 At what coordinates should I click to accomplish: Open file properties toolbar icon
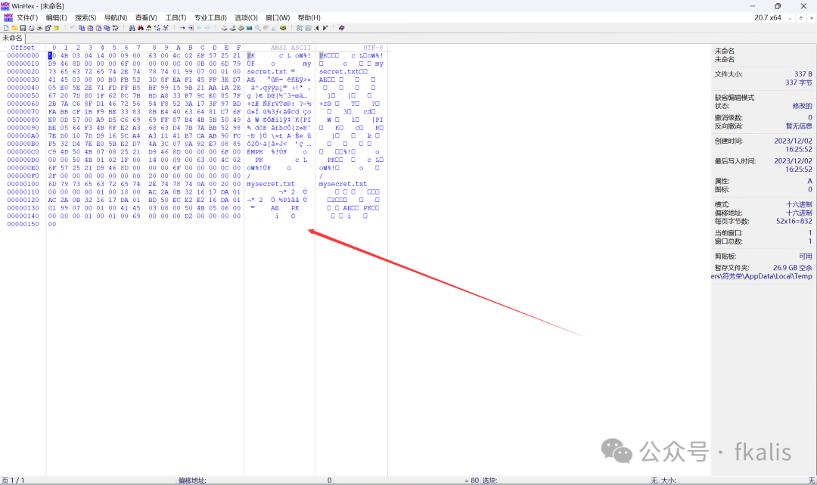(x=48, y=28)
